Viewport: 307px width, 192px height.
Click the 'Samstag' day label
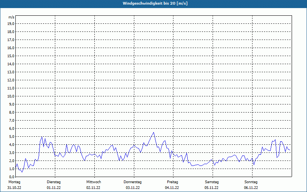pos(212,182)
